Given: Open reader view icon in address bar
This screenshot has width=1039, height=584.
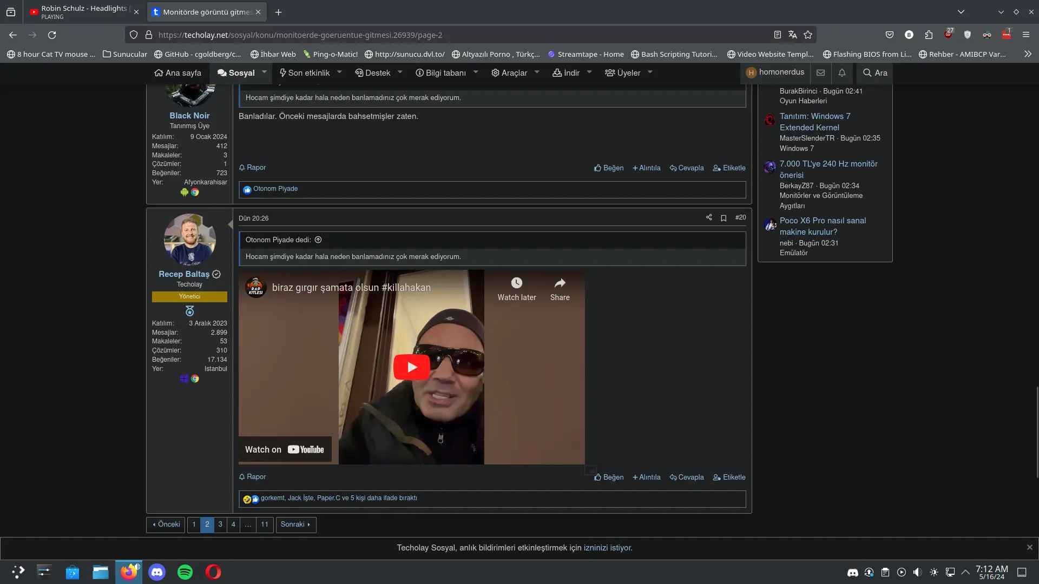Looking at the screenshot, I should click(777, 35).
